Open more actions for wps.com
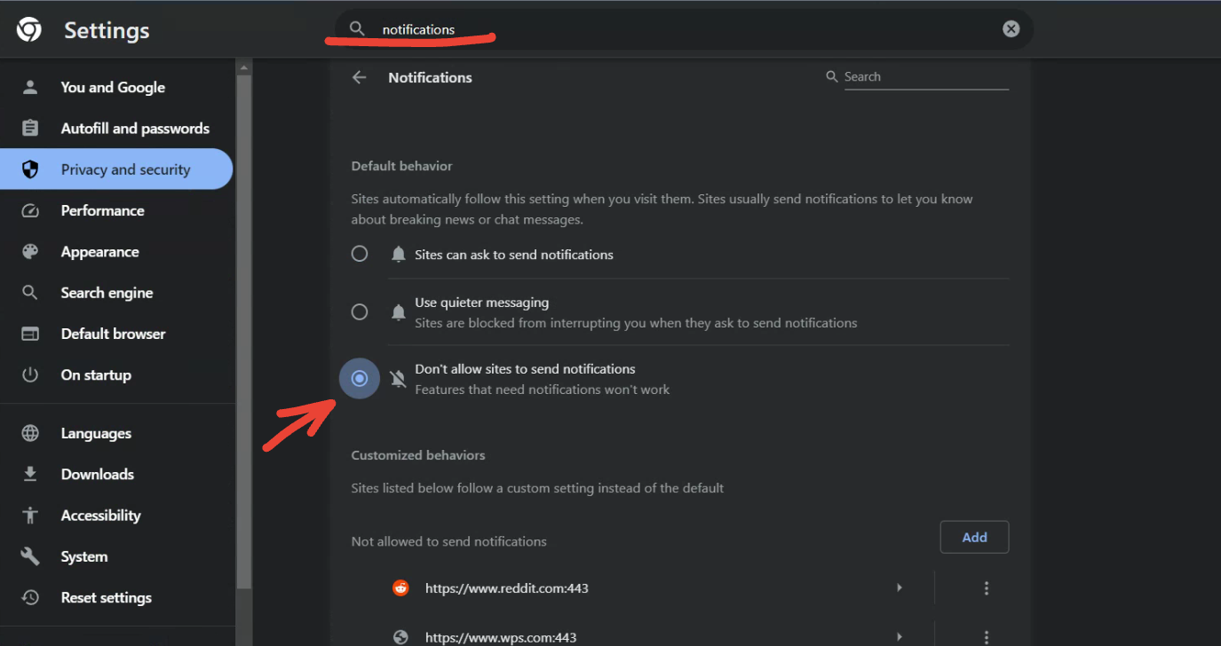The image size is (1221, 646). pos(986,636)
